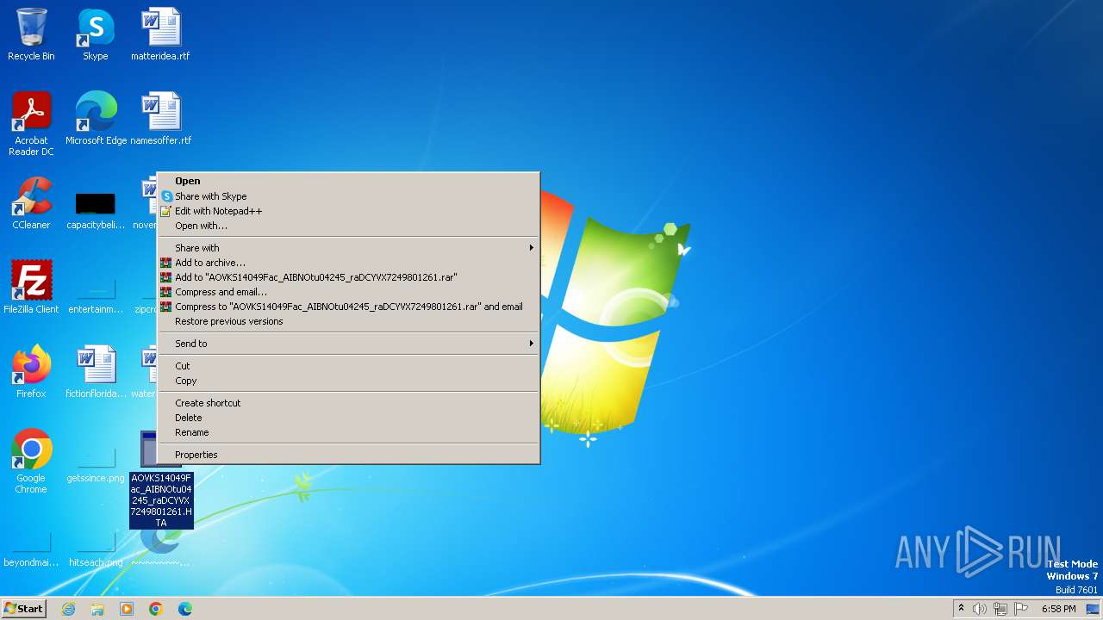Select the getssince.png file icon
The image size is (1103, 620).
[96, 466]
